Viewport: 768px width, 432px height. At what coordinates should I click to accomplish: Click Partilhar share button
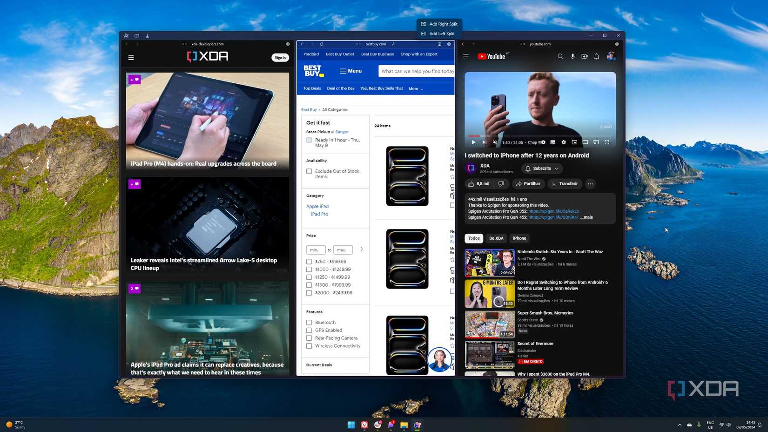coord(528,184)
